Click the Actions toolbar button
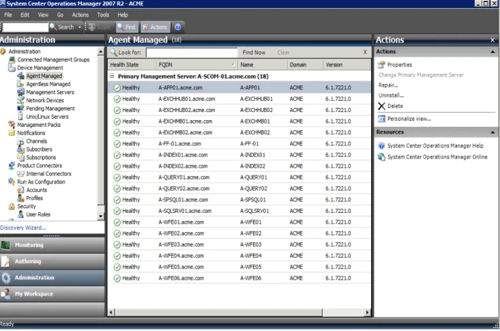The height and width of the screenshot is (331, 500). [x=156, y=27]
